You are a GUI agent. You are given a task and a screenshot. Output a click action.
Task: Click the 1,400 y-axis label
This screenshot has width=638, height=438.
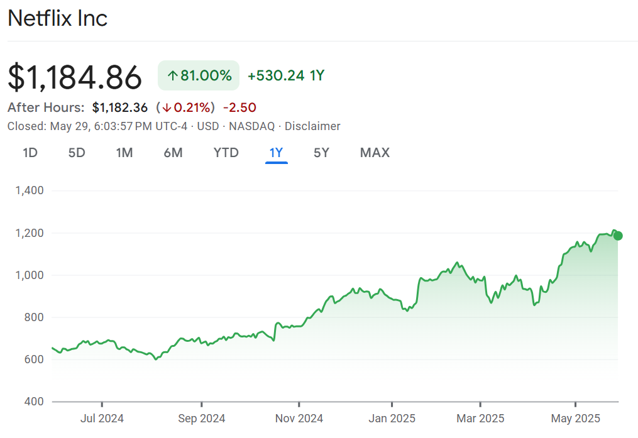click(x=29, y=190)
